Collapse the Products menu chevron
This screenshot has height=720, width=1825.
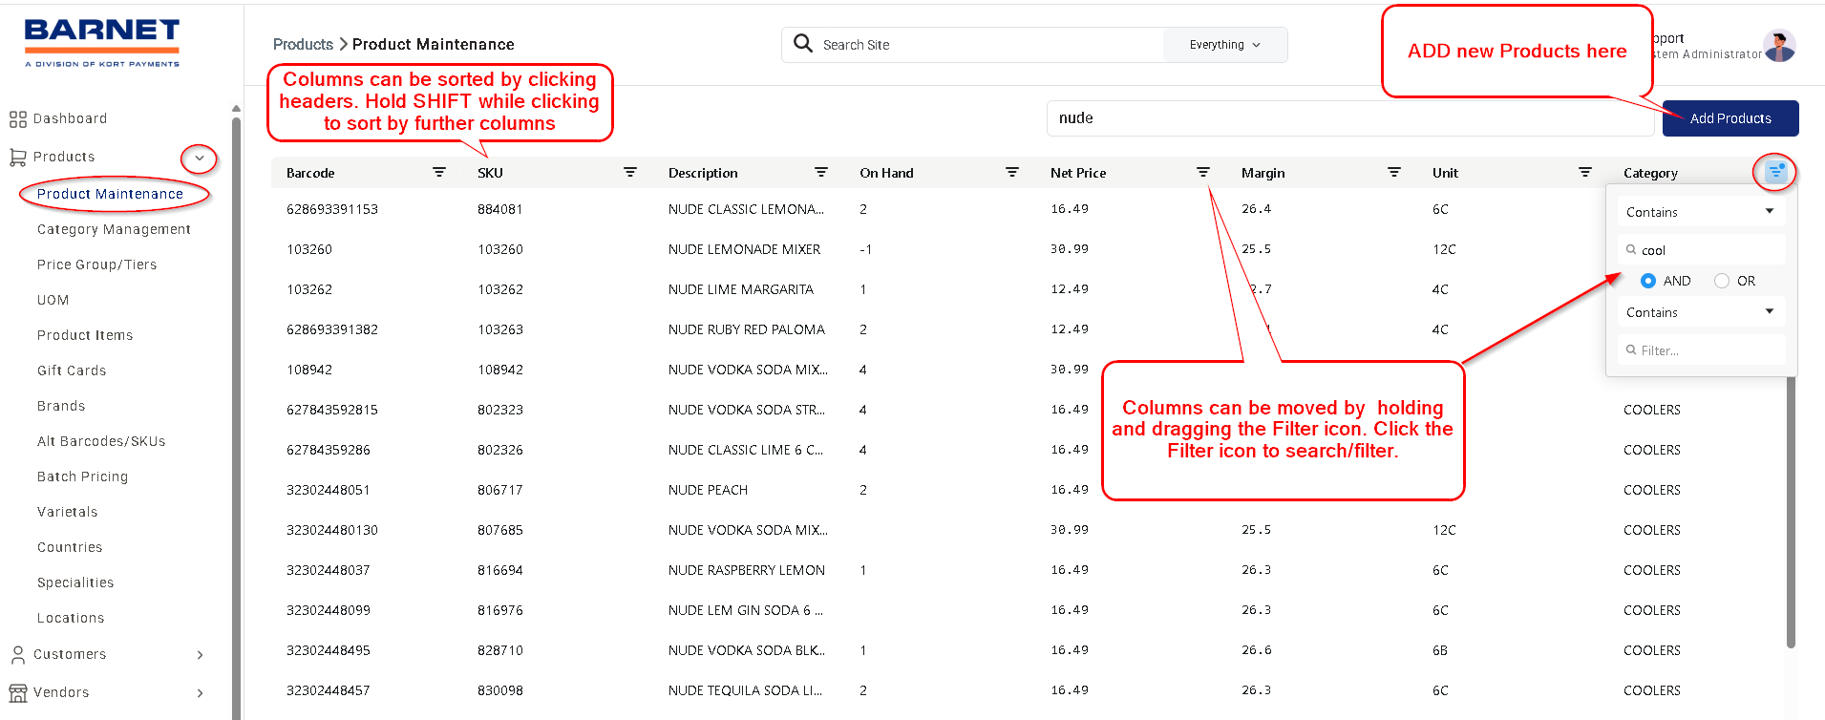(200, 158)
